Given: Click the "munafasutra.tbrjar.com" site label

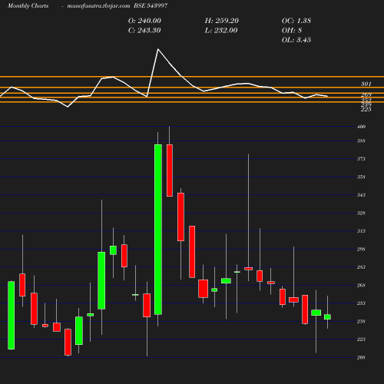Looking at the screenshot, I should (98, 5).
